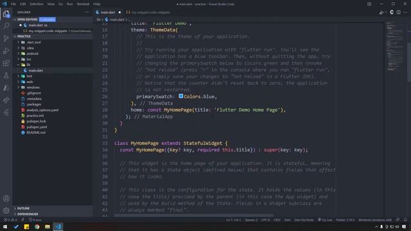
Task: Click the code minimap preview
Action: pos(395,47)
